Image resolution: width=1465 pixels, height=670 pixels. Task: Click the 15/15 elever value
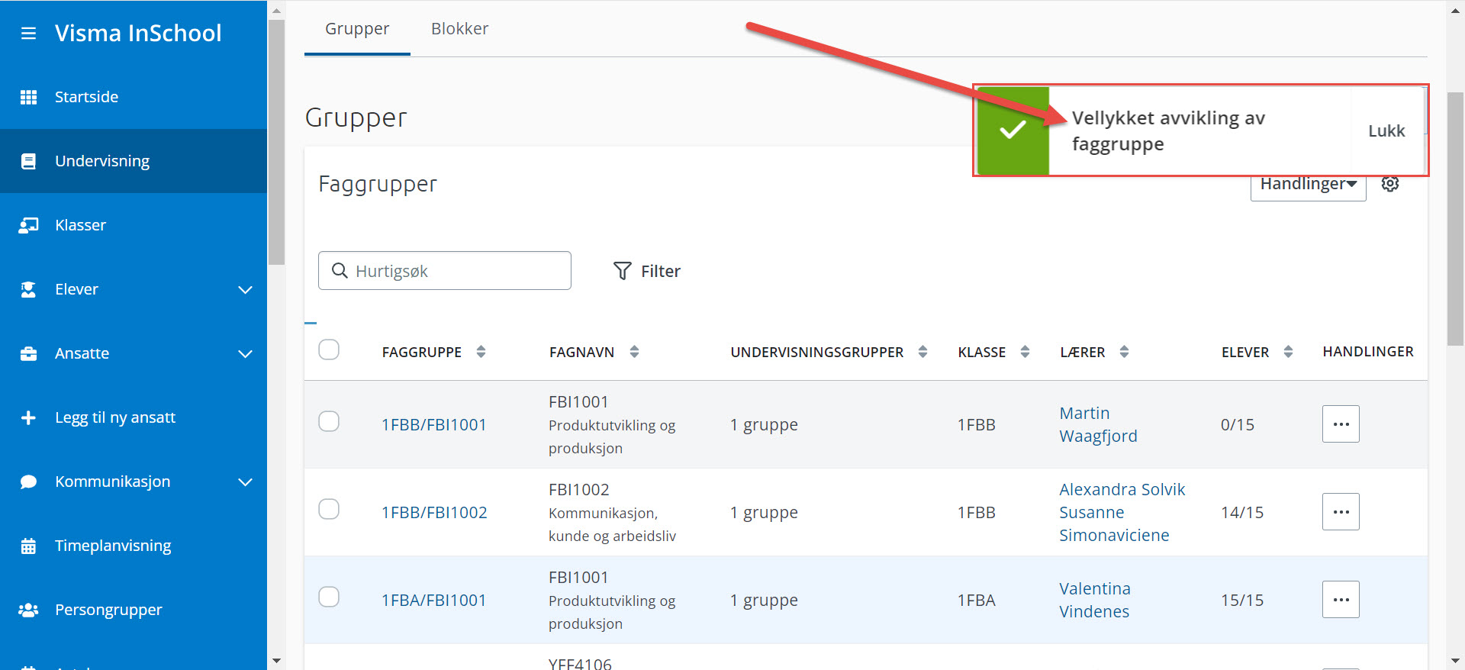(x=1242, y=600)
